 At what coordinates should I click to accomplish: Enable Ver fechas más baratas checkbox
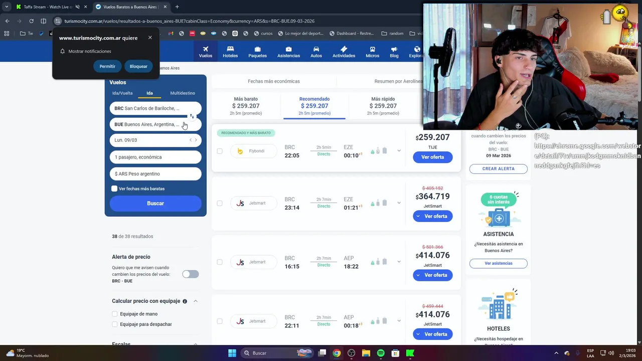pos(114,189)
